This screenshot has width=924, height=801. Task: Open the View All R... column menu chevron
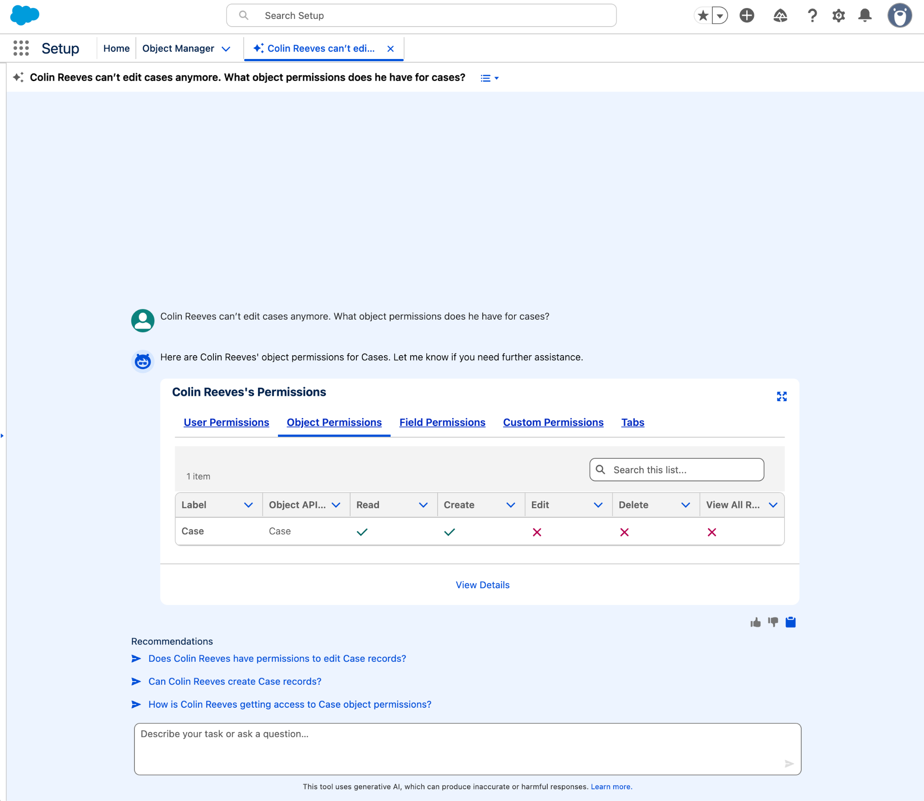point(773,505)
